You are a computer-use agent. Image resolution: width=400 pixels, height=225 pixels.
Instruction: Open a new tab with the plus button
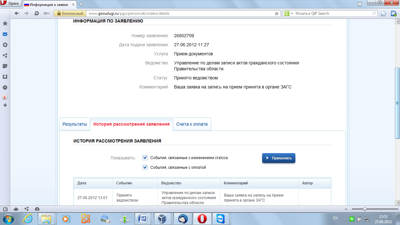pyautogui.click(x=81, y=4)
